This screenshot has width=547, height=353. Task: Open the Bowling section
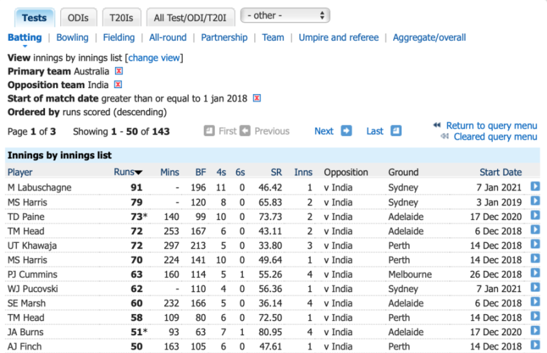[72, 38]
